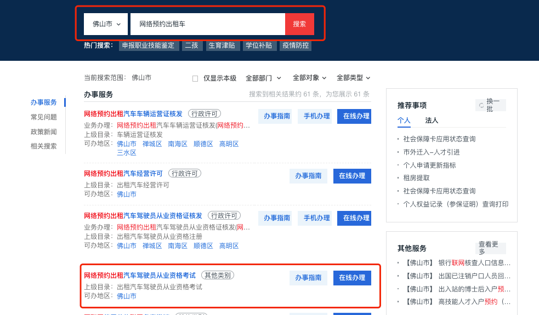This screenshot has width=539, height=315.
Task: Click the 换一批 refresh icon button
Action: pos(490,105)
